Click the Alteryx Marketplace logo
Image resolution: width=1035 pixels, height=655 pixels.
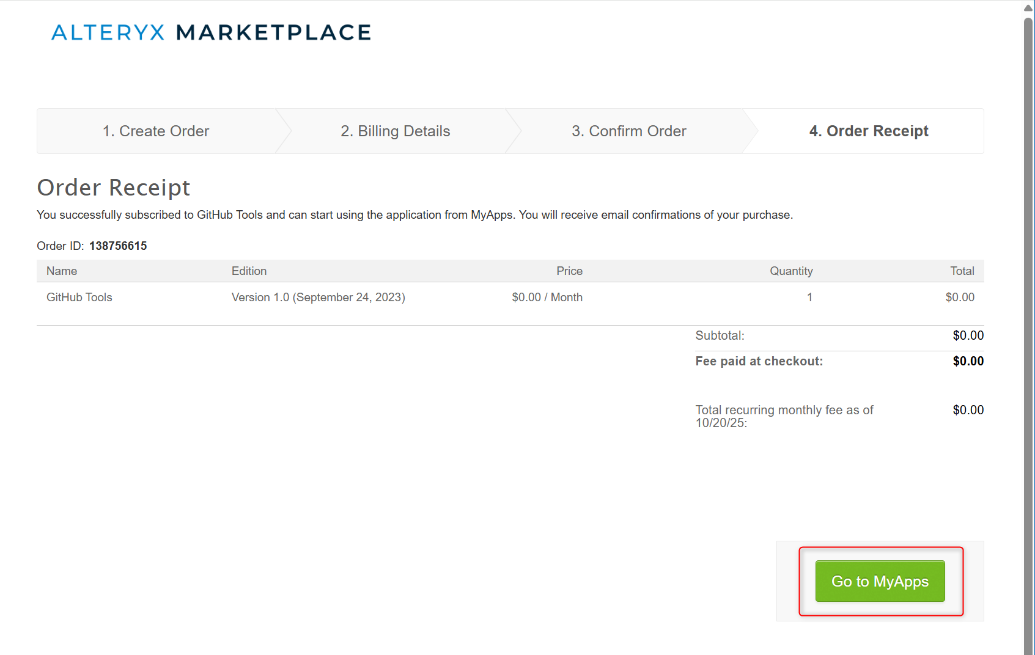point(211,32)
